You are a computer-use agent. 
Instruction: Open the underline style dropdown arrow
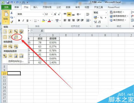click(x=30, y=20)
